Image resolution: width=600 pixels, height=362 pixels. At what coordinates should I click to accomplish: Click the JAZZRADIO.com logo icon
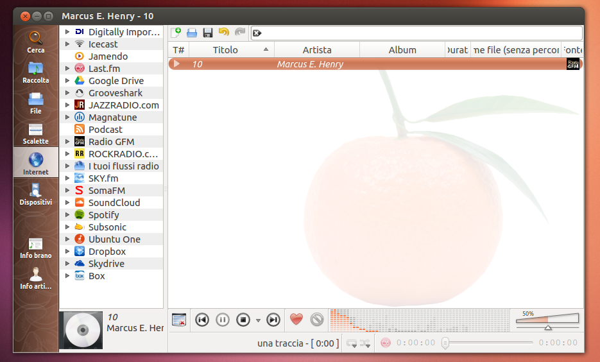(79, 105)
